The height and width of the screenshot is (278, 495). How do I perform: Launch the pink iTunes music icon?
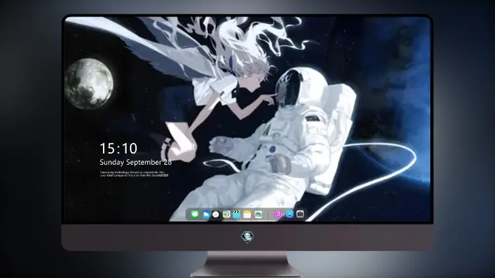point(279,215)
